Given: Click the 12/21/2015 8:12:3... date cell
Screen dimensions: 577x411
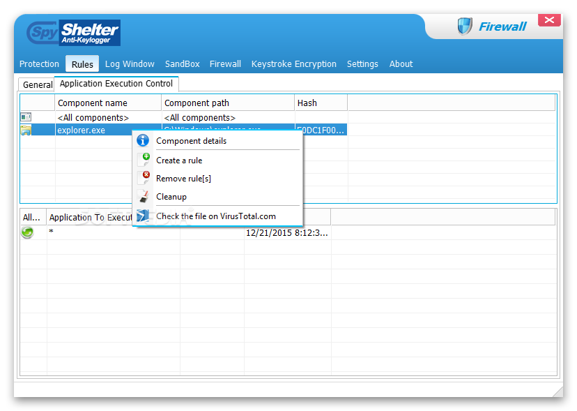Looking at the screenshot, I should pyautogui.click(x=286, y=233).
